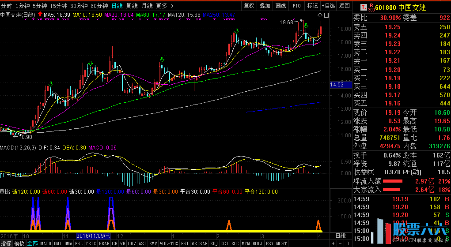This screenshot has width=451, height=247.
Task: Switch to the BOLL indicator
Action: 258,243
